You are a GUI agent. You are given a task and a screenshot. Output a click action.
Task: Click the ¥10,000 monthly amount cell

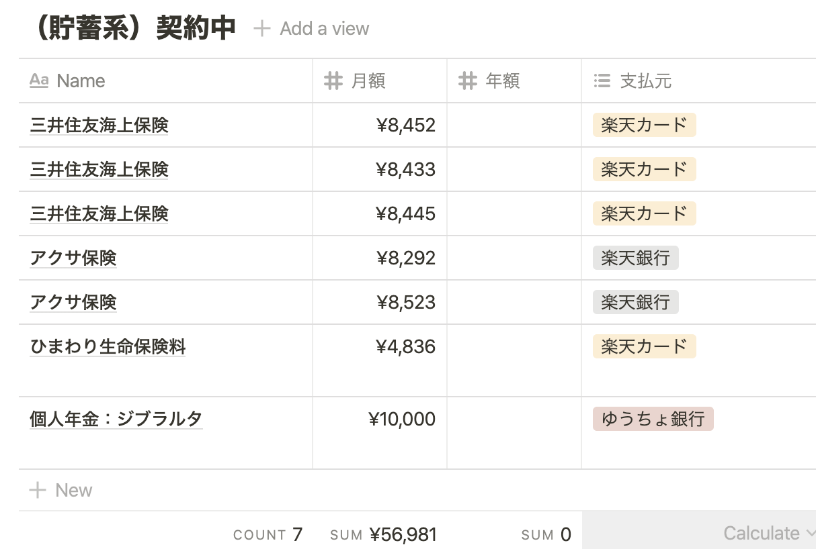(380, 433)
